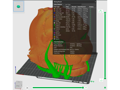Click the Outer wall orange color swatch
120x90 pixels.
pos(54,11)
